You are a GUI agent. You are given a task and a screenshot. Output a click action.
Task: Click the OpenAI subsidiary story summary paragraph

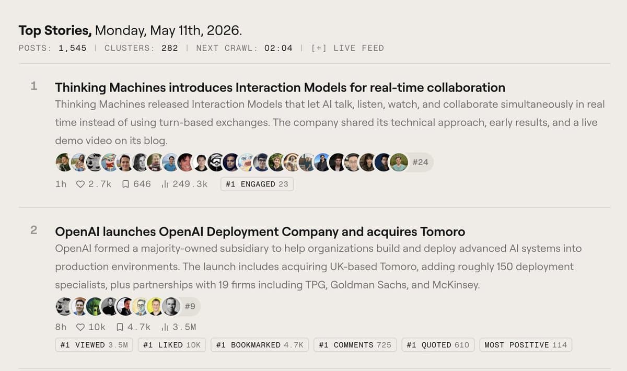318,267
